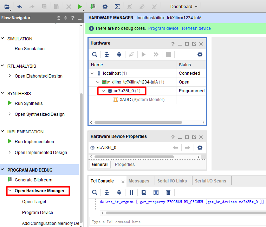Open the settings gear in the top toolbar
The height and width of the screenshot is (227, 266).
(105, 7)
